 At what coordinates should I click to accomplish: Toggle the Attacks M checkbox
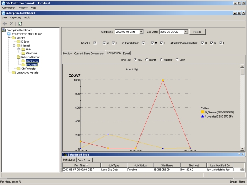click(x=104, y=43)
